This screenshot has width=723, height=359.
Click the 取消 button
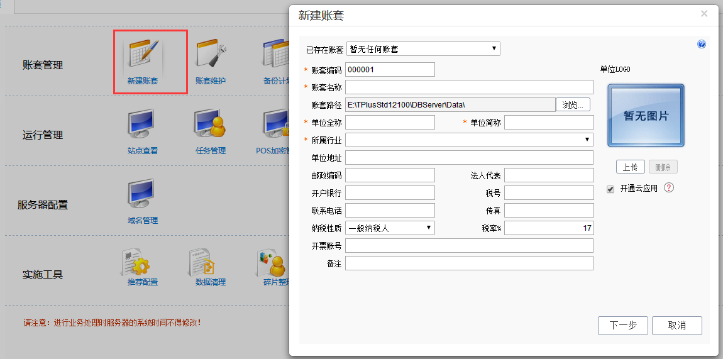676,325
